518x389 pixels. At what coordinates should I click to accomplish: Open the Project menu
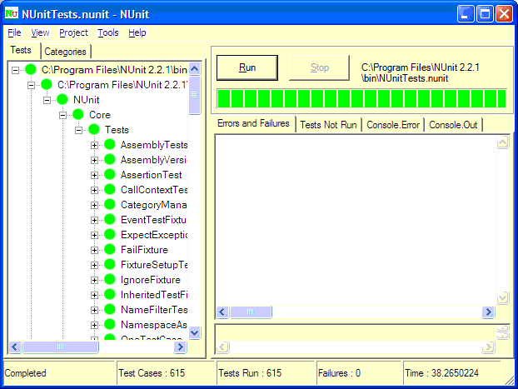click(73, 32)
